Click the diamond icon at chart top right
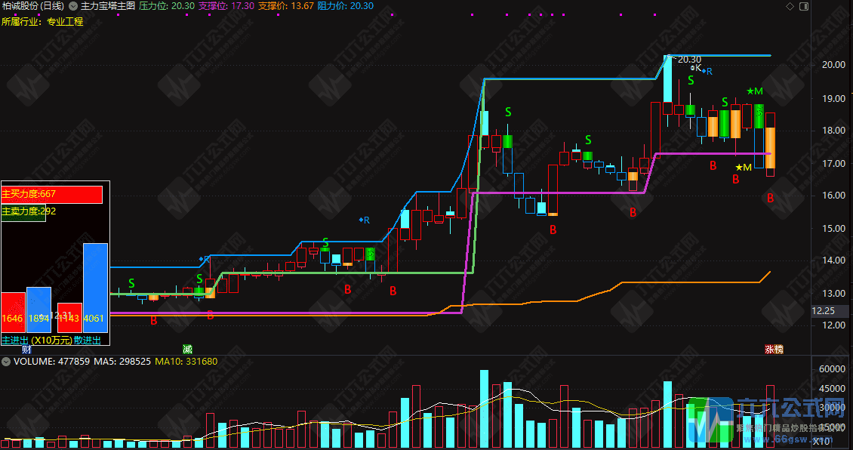This screenshot has width=853, height=450. (x=790, y=6)
